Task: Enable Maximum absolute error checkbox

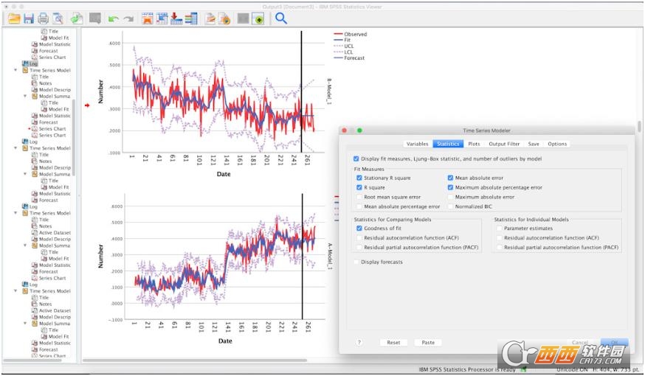Action: pyautogui.click(x=450, y=198)
